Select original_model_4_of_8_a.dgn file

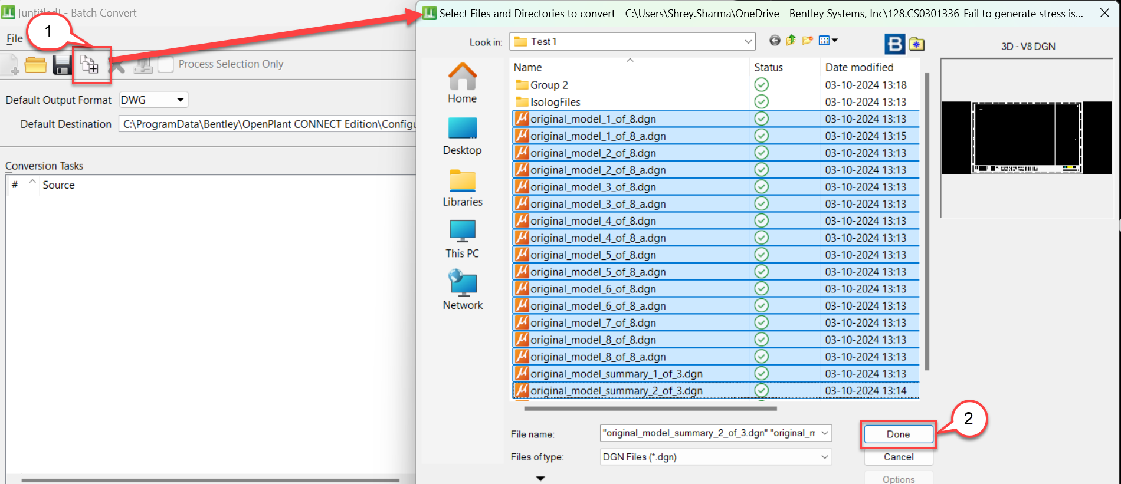[715, 238]
